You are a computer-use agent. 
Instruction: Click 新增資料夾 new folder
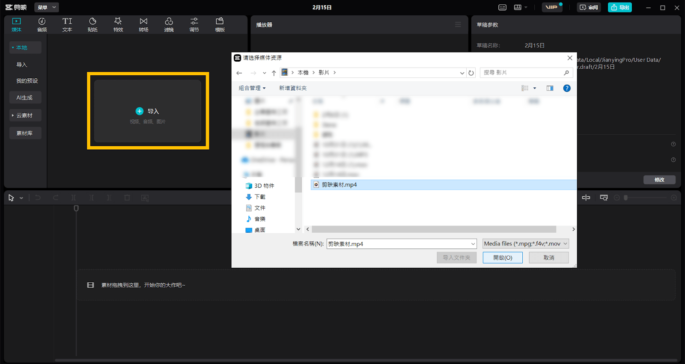(x=293, y=88)
